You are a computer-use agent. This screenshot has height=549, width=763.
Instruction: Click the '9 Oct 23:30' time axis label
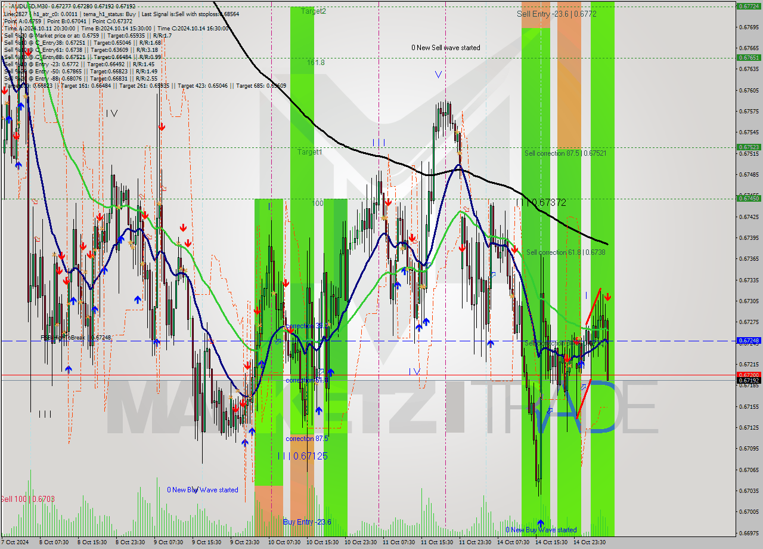244,542
